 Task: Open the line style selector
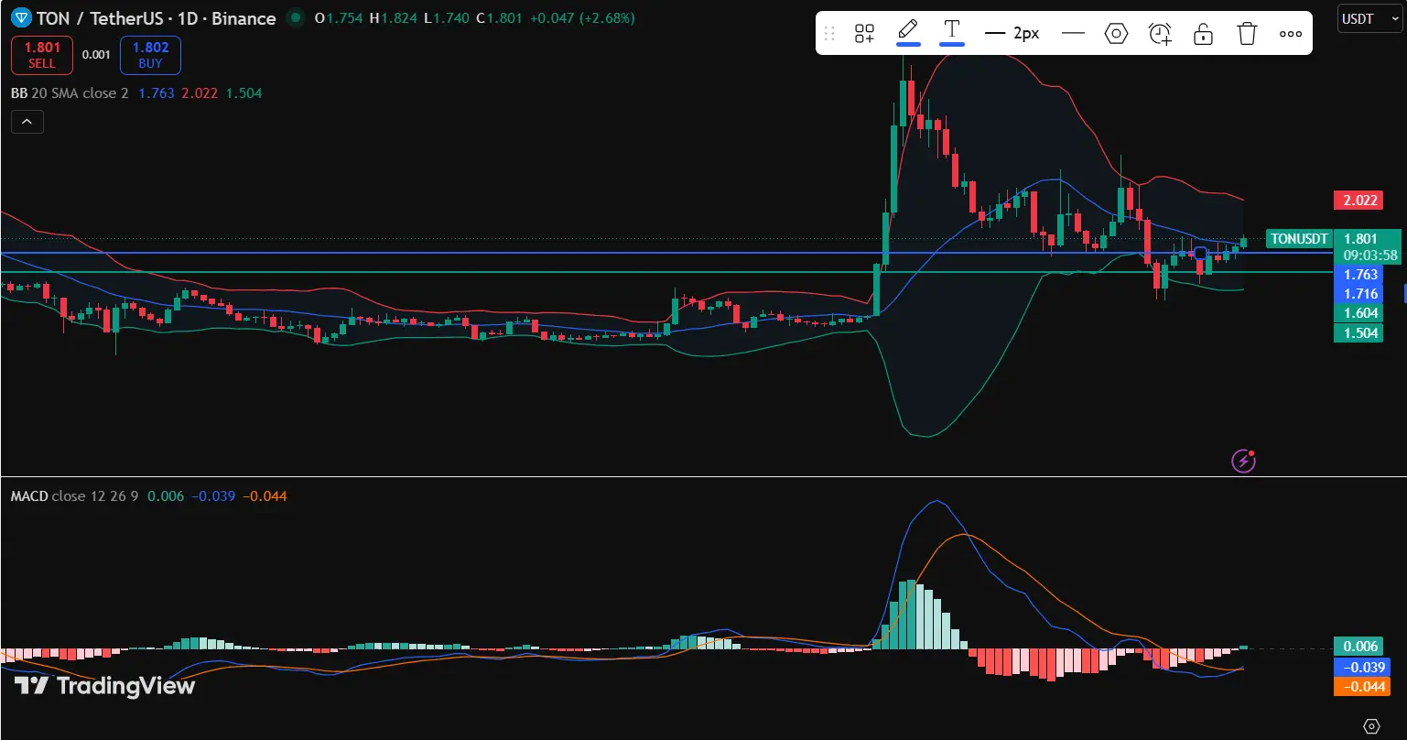[1073, 34]
